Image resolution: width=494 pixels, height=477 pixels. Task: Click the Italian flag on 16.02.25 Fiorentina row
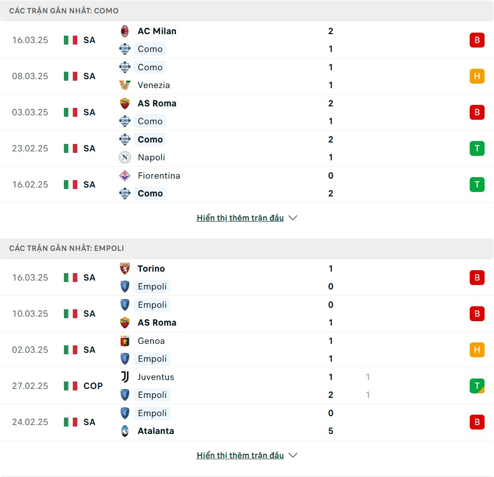pyautogui.click(x=70, y=185)
